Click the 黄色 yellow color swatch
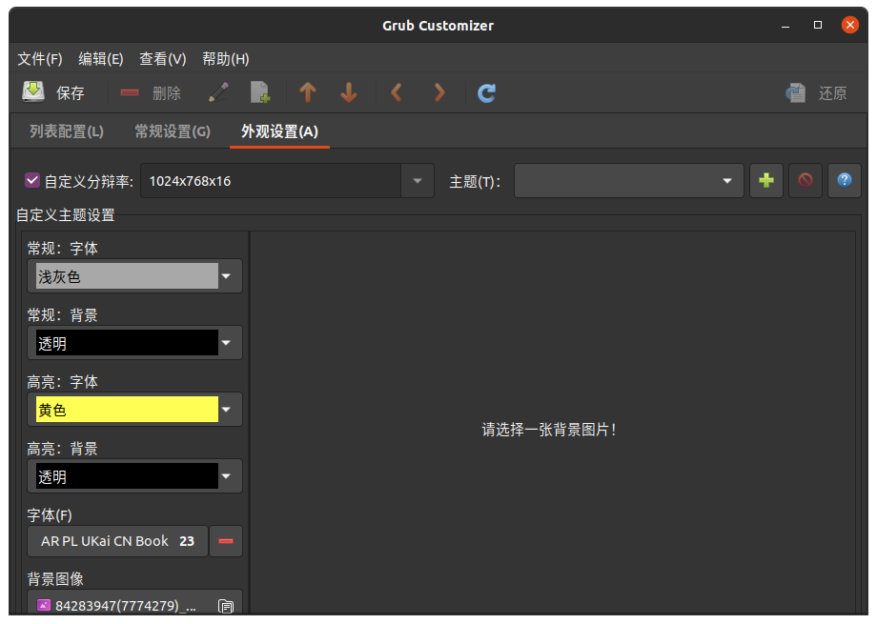The height and width of the screenshot is (624, 877). pos(127,410)
